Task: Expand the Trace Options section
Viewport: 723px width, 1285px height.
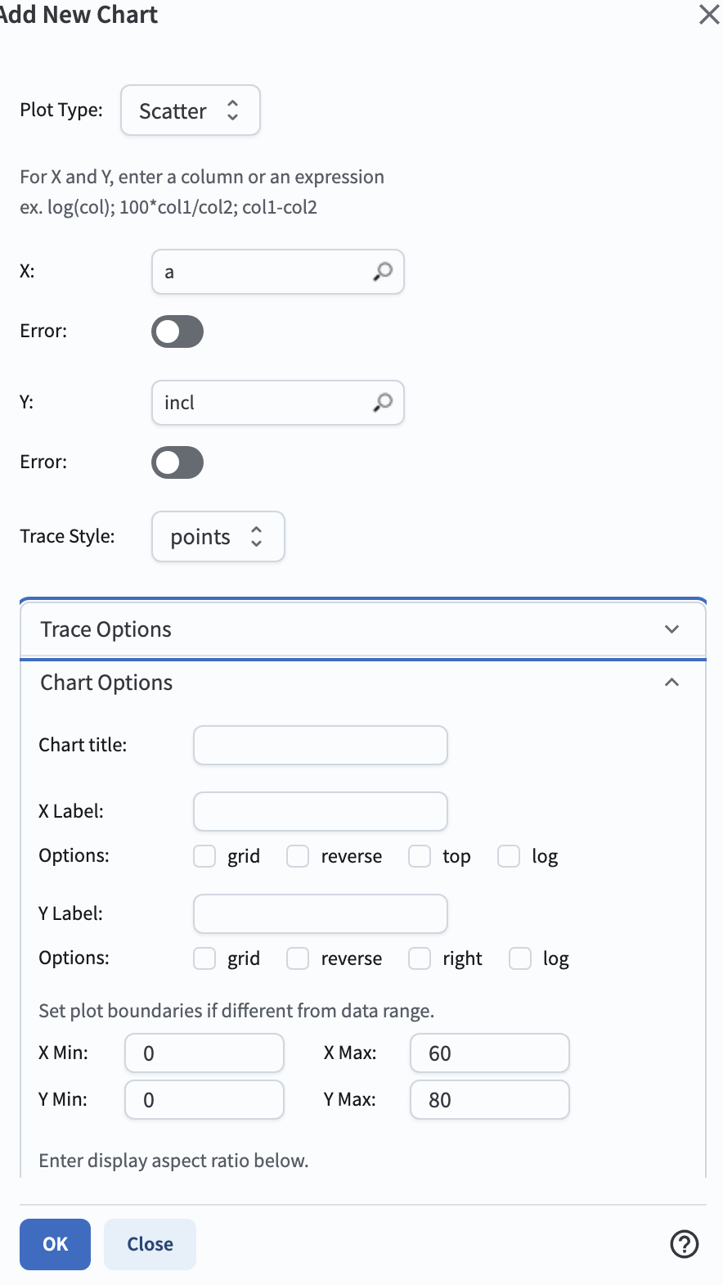Action: (x=363, y=629)
